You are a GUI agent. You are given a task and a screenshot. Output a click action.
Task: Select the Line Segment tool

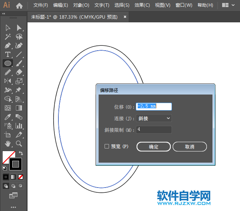pyautogui.click(x=19, y=54)
